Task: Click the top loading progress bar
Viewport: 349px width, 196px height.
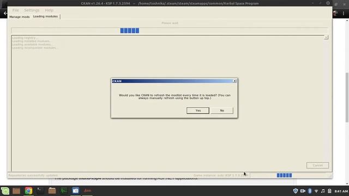Action: click(x=170, y=30)
